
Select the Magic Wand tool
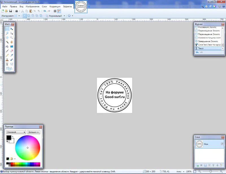tap(7, 42)
